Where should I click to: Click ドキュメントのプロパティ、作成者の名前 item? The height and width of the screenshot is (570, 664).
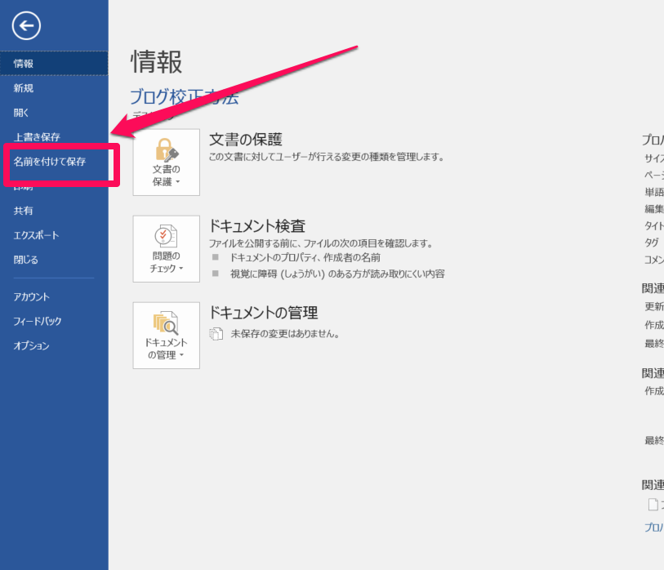tap(305, 257)
